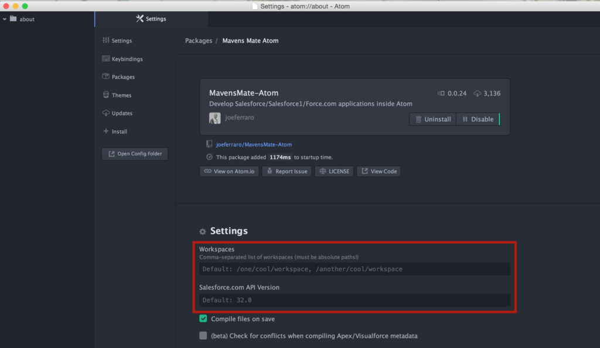Click the MavensMate-Atom package title
Screen dimensions: 600x348
point(244,93)
